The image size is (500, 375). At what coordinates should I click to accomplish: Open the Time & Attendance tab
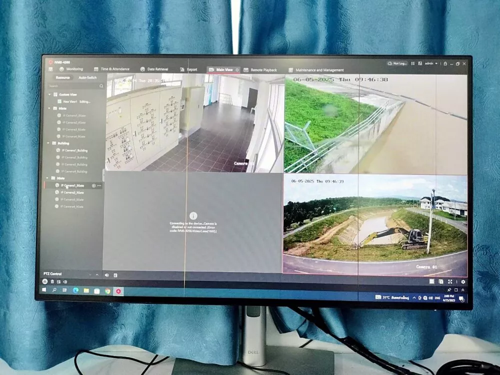pyautogui.click(x=114, y=69)
